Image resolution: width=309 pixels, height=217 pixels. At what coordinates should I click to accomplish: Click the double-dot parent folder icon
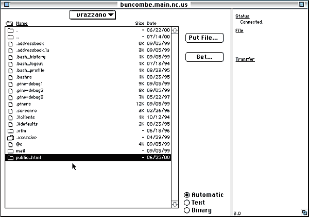point(10,37)
